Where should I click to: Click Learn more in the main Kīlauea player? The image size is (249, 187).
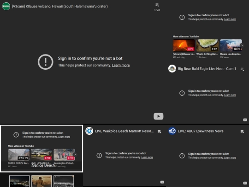click(121, 65)
